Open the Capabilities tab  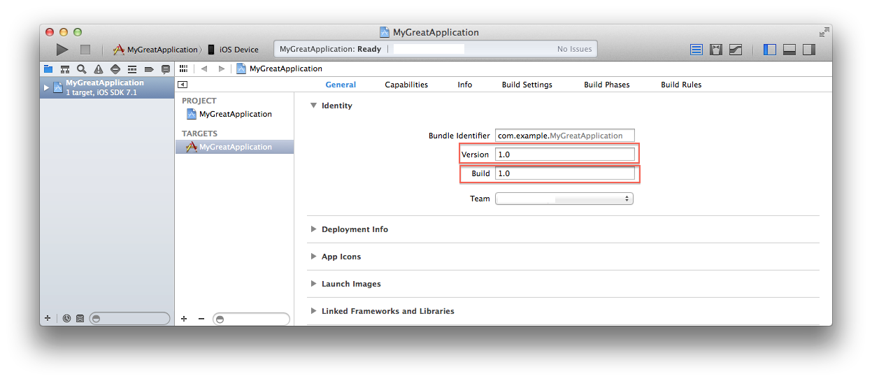(x=406, y=85)
